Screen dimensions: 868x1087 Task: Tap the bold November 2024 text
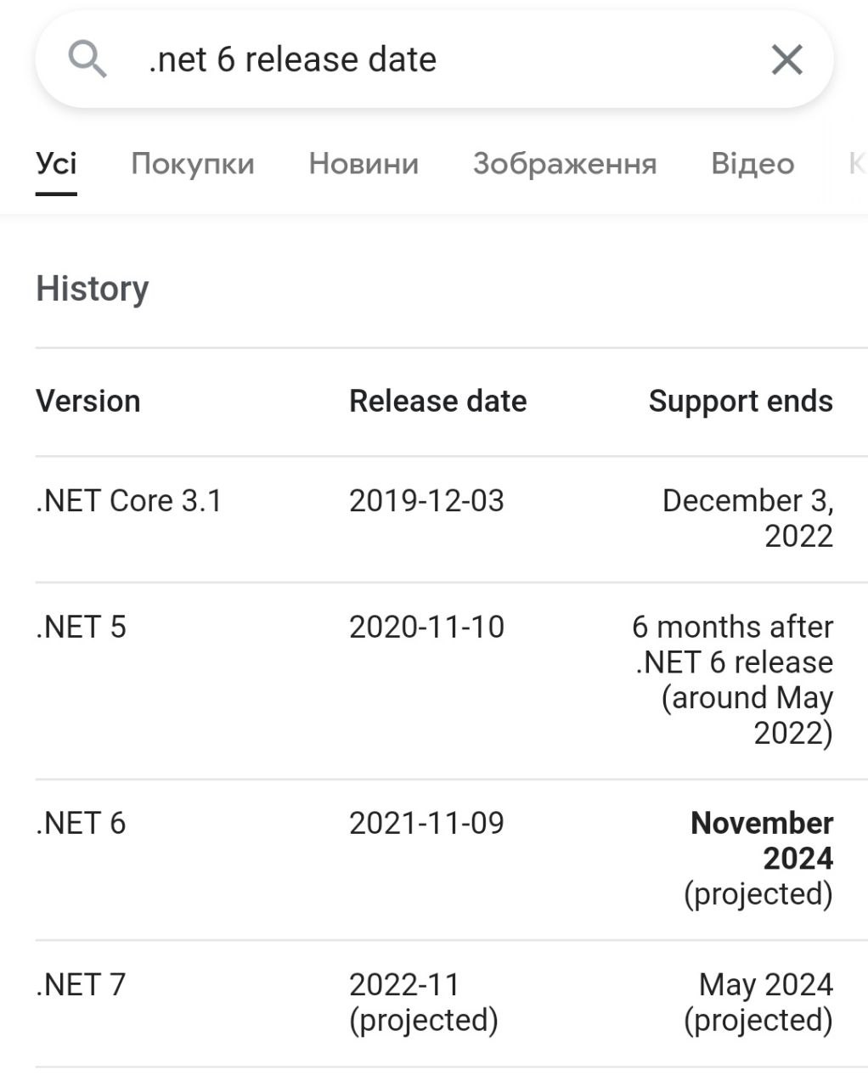(762, 841)
